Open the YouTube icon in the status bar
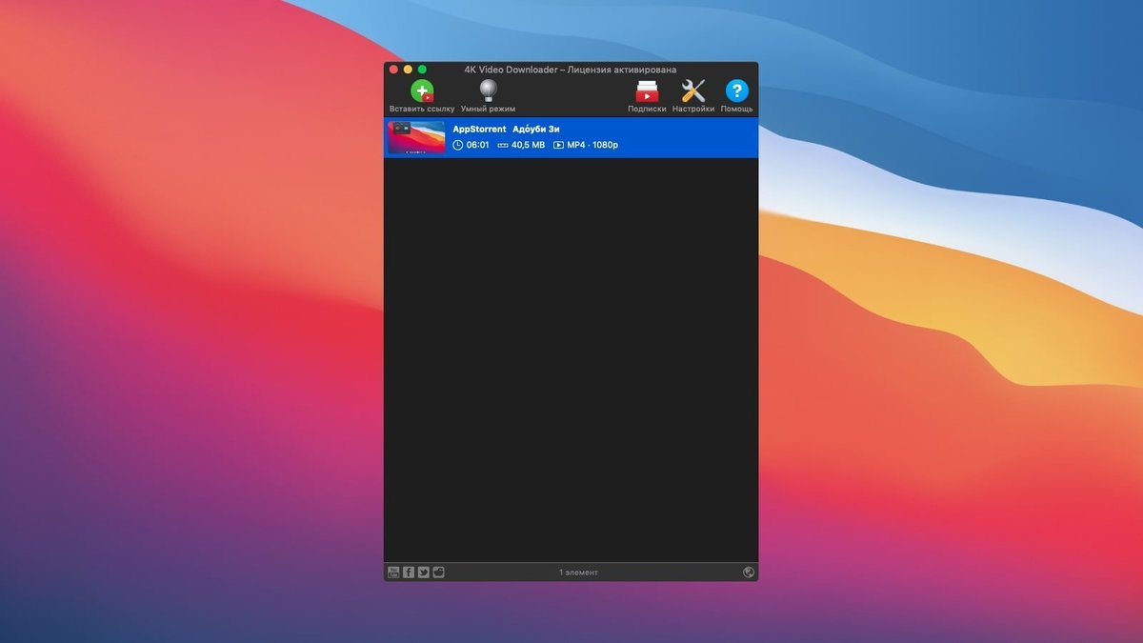This screenshot has height=643, width=1143. tap(393, 573)
